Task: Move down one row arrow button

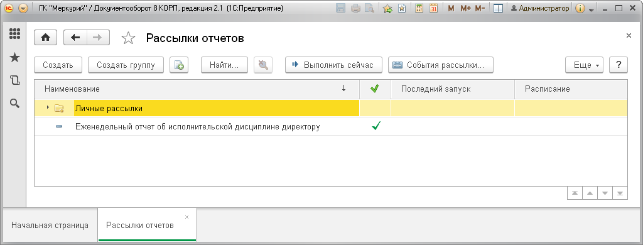Action: coord(605,193)
